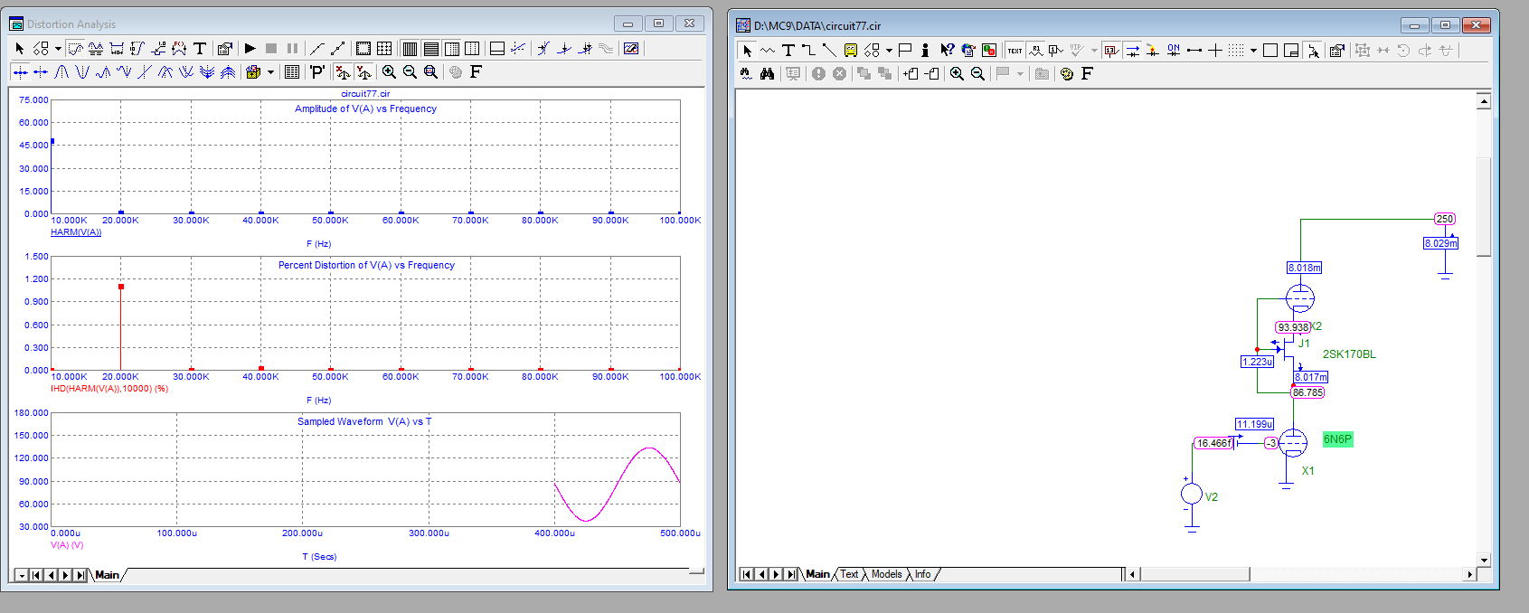Click the horizontal scrollbar left arrow in circuit window

click(1131, 574)
